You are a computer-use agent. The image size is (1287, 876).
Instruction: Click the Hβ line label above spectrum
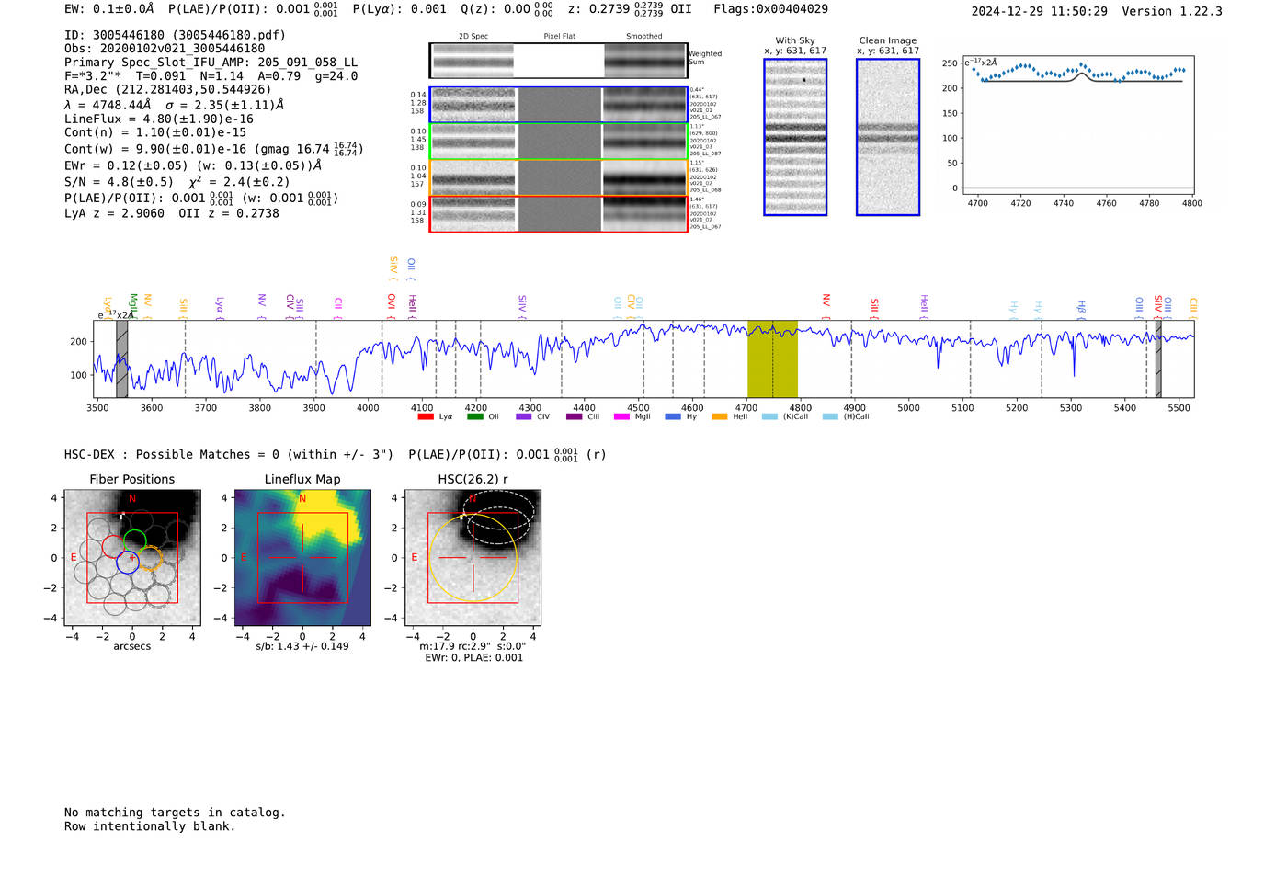point(1081,307)
